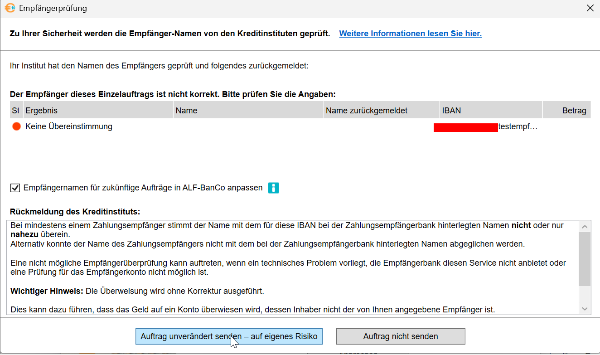Click the red status dot in the result row
This screenshot has height=355, width=600.
click(17, 127)
